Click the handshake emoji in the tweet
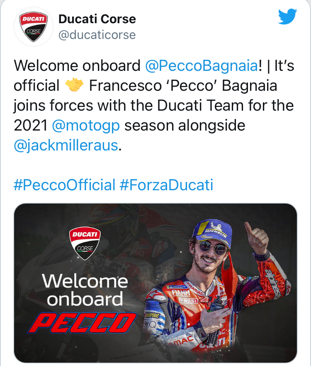Screen dimensions: 311x366 coord(75,86)
